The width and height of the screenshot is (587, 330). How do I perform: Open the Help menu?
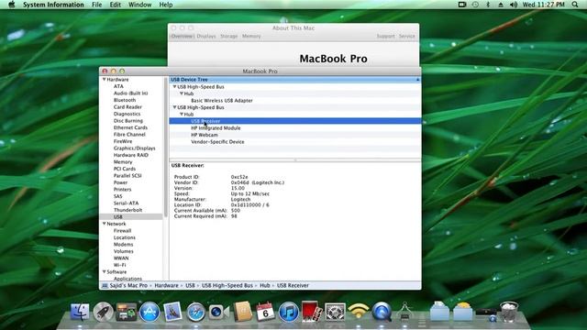[x=166, y=5]
